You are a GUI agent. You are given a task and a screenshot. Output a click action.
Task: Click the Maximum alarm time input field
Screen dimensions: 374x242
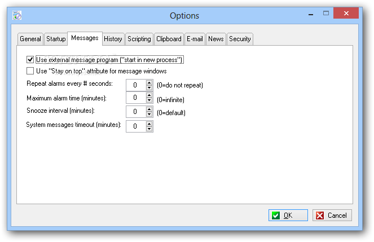tap(136, 98)
